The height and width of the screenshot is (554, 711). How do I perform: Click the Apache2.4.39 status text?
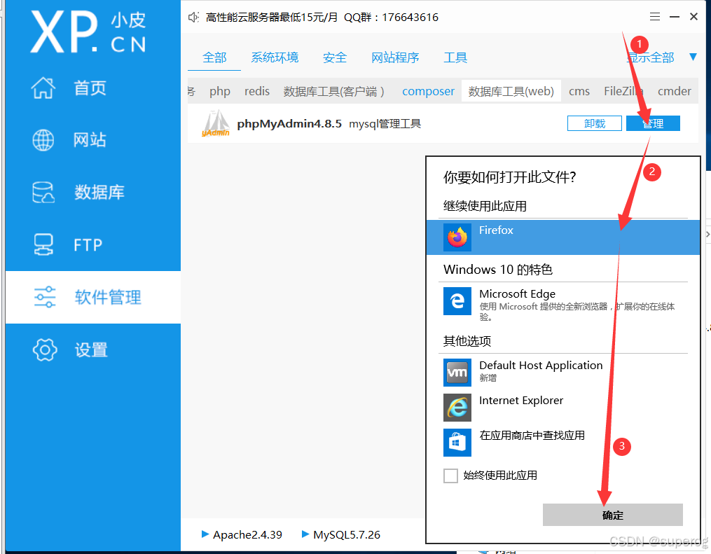[x=247, y=534]
